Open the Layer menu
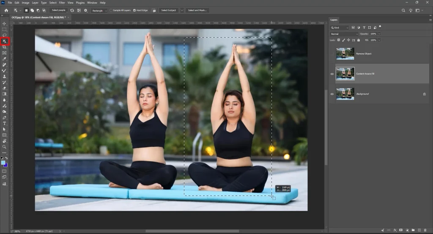 35,3
